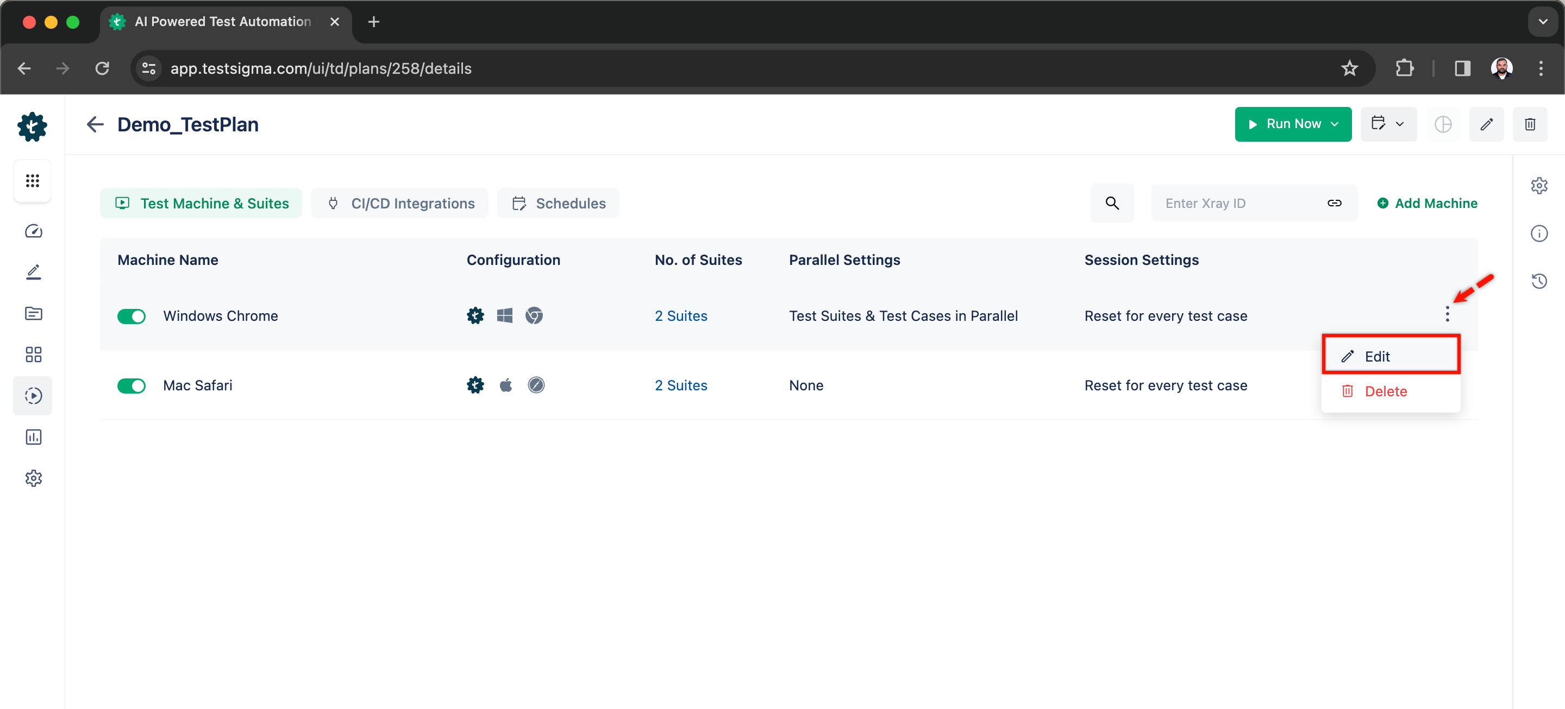Viewport: 1565px width, 709px height.
Task: Open the run results report icon
Action: [x=33, y=437]
